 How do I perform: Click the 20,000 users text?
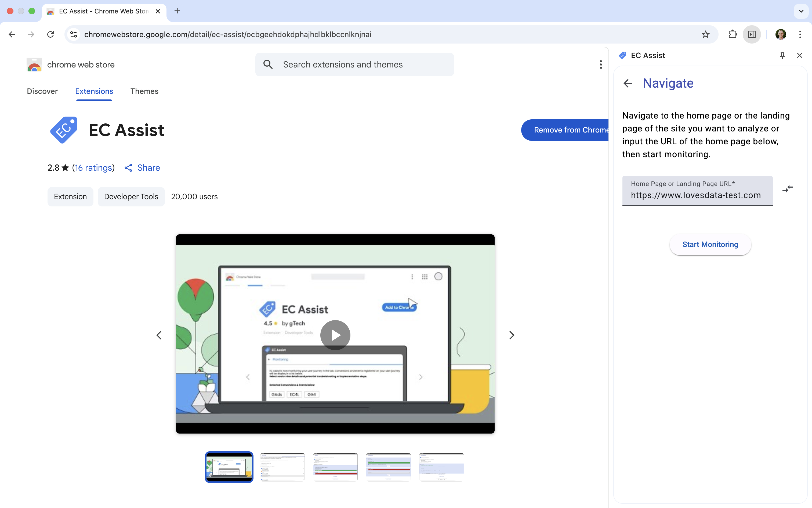click(194, 196)
